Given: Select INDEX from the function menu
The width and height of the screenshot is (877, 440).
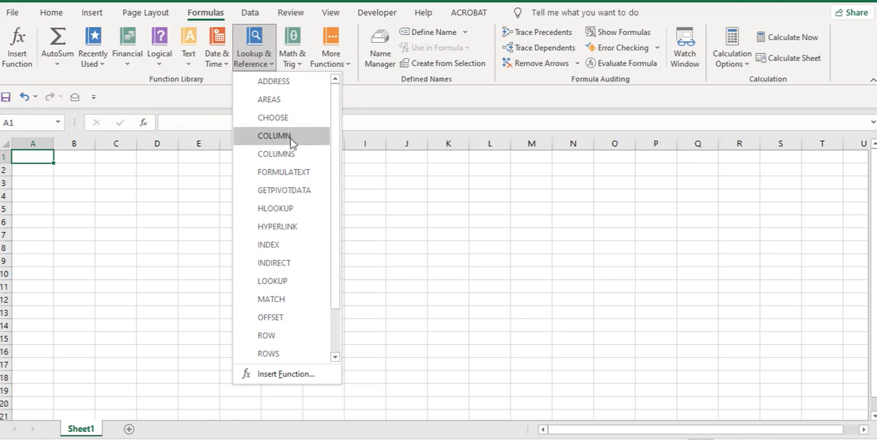Looking at the screenshot, I should 282,245.
